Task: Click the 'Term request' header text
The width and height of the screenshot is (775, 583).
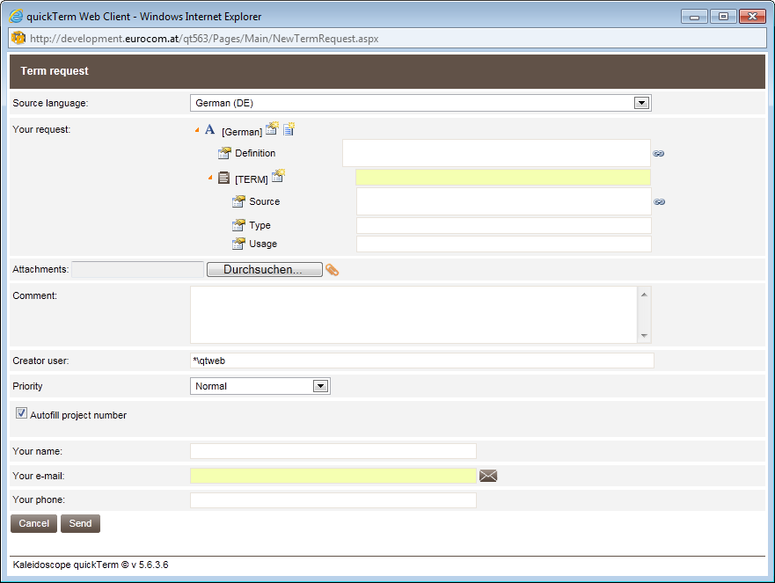Action: click(55, 71)
